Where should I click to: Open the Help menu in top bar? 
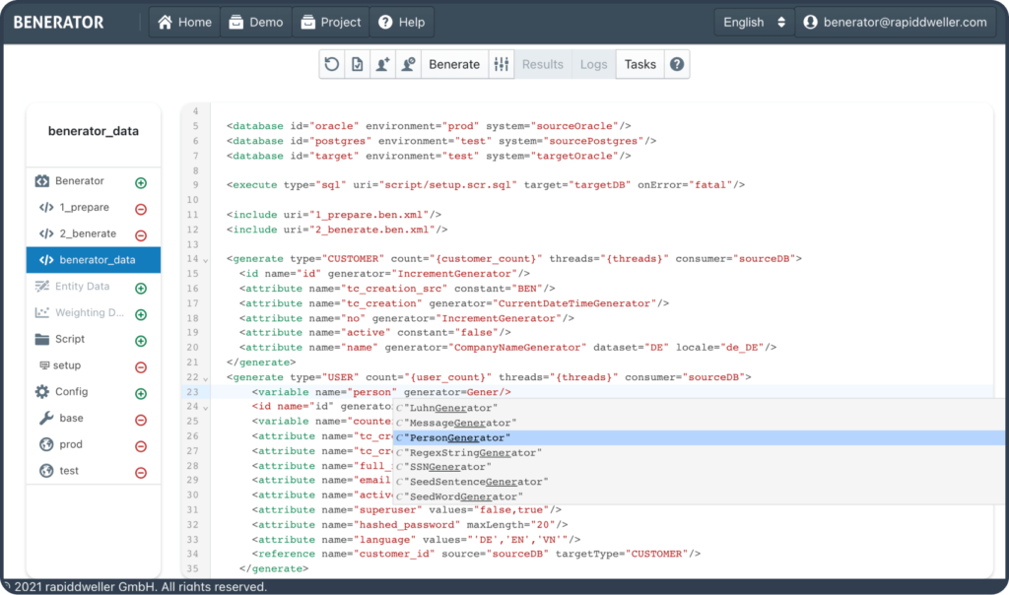coord(402,22)
